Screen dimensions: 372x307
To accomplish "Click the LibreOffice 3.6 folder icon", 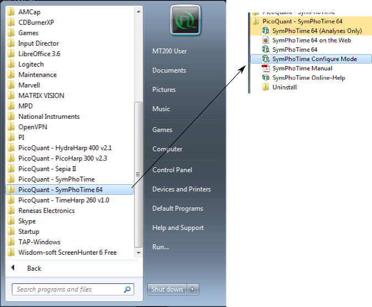I will click(x=11, y=54).
